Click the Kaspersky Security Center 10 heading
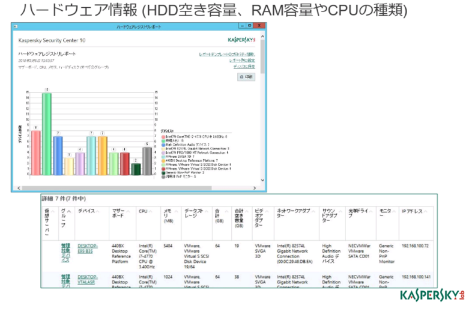 click(x=52, y=40)
